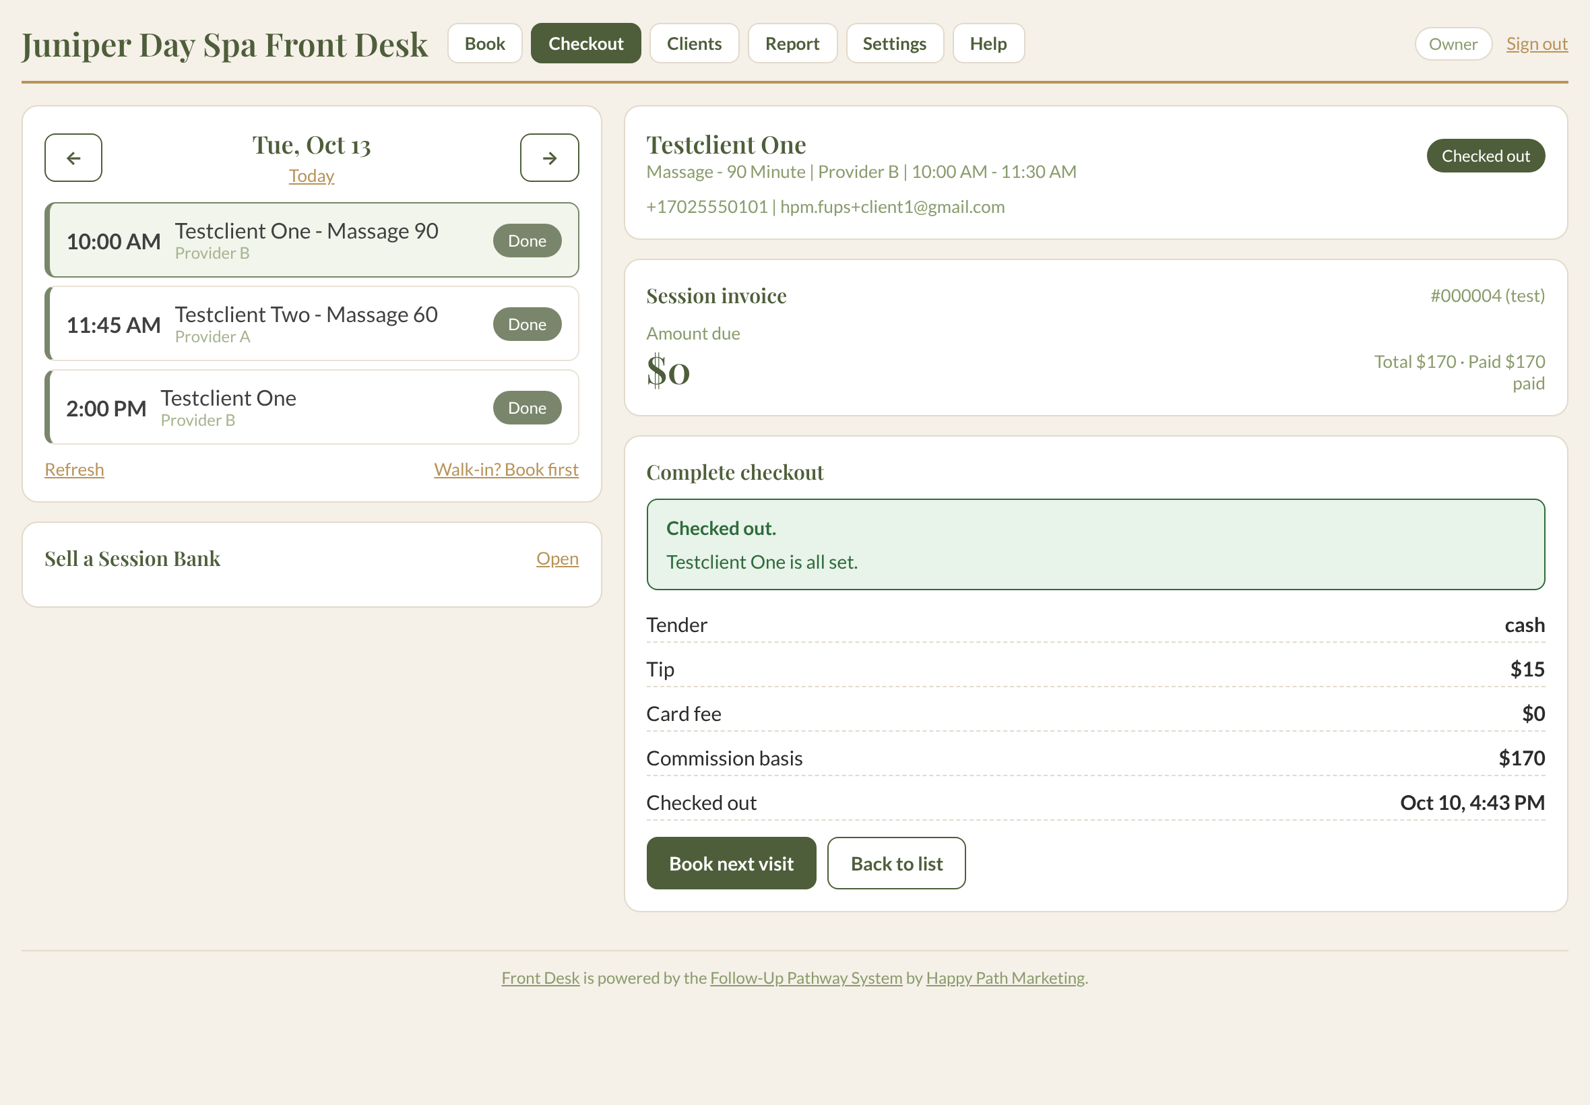
Task: Click Done badge on 11:45 AM appointment
Action: (x=528, y=325)
